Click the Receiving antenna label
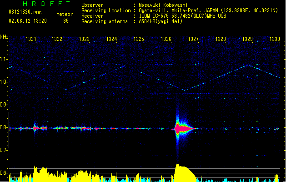The height and width of the screenshot is (182, 286). click(105, 21)
